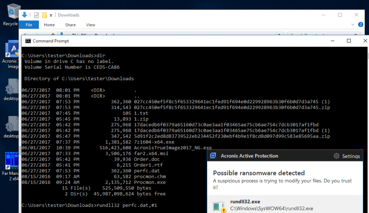Click far2.x64.msi entry in listing
Screen dimensions: 369x213
coord(151,154)
